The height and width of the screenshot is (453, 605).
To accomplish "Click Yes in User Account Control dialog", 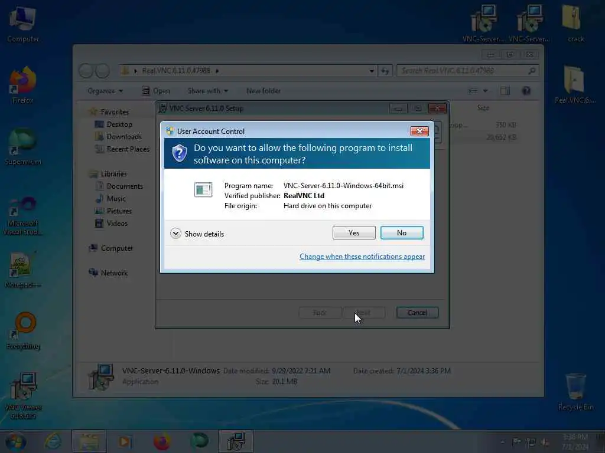I will point(354,232).
